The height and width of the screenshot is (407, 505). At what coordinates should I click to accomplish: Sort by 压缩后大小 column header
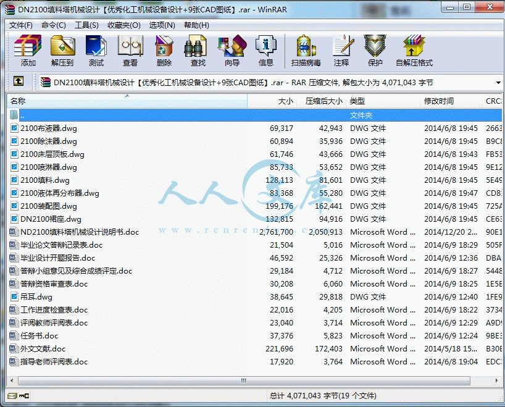point(321,101)
